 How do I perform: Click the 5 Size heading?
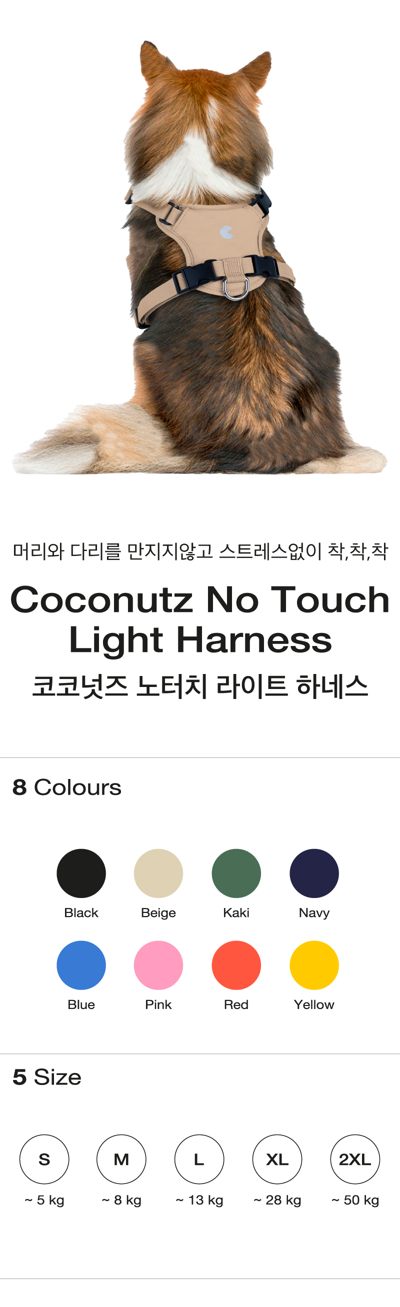[x=46, y=1076]
